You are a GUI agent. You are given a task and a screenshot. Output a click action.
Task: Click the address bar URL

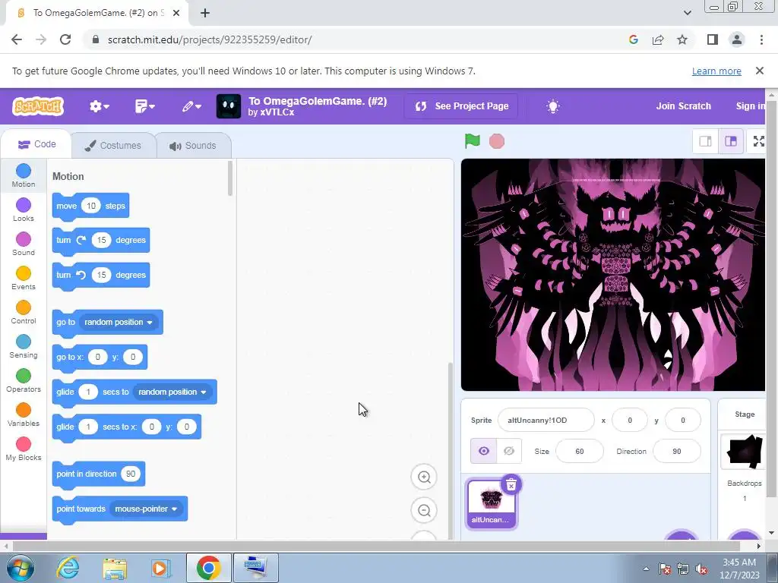[210, 39]
